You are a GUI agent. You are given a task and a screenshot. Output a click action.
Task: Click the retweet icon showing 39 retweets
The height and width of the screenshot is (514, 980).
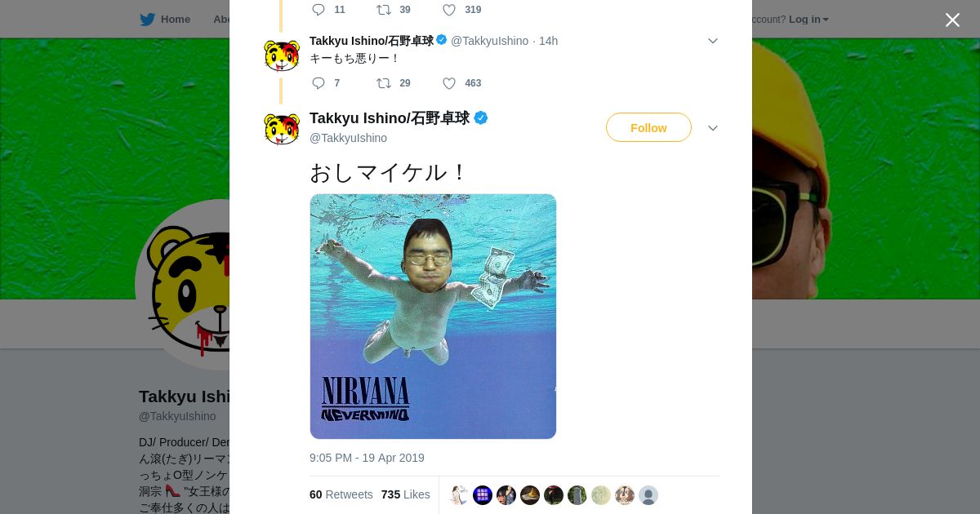[384, 10]
